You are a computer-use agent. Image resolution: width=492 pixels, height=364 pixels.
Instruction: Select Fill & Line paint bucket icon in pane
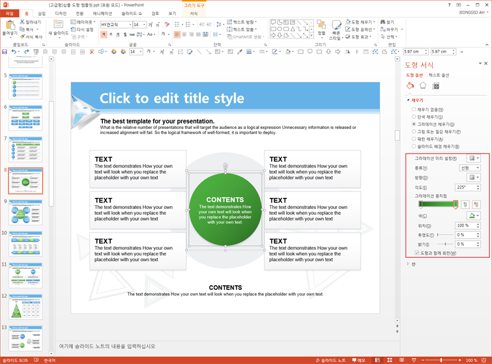point(410,85)
